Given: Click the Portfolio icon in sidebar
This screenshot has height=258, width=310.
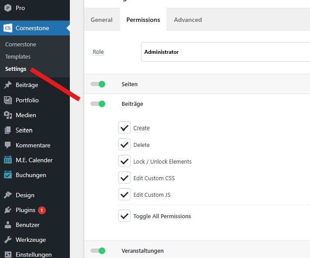Looking at the screenshot, I should [x=8, y=100].
